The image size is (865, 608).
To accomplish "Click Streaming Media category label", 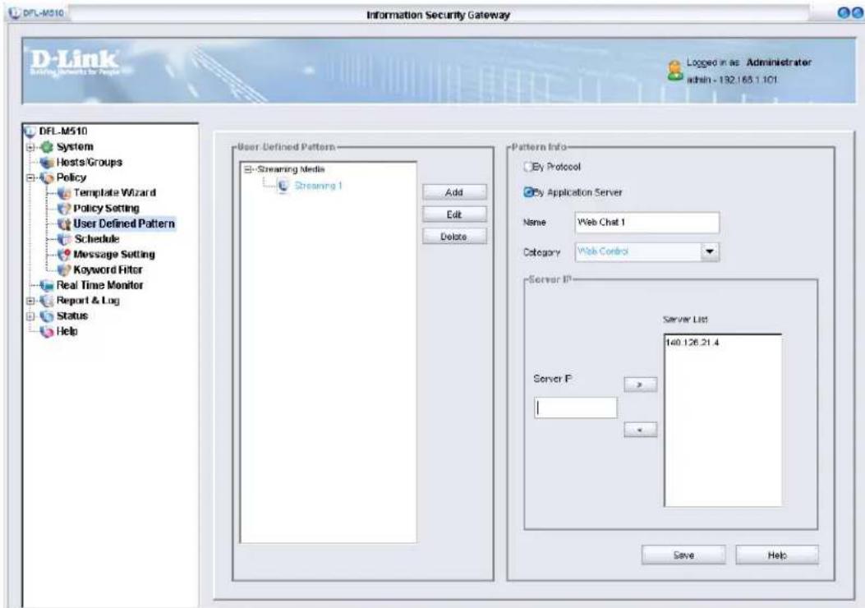I will click(291, 169).
